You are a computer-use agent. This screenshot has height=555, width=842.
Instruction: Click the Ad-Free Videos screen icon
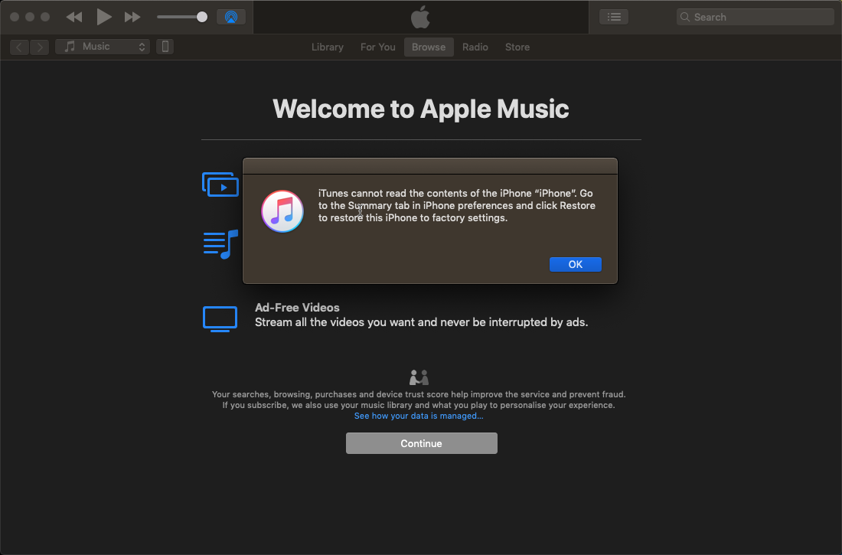(220, 318)
